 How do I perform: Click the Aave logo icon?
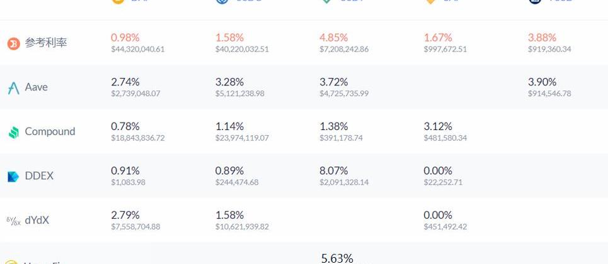point(13,87)
